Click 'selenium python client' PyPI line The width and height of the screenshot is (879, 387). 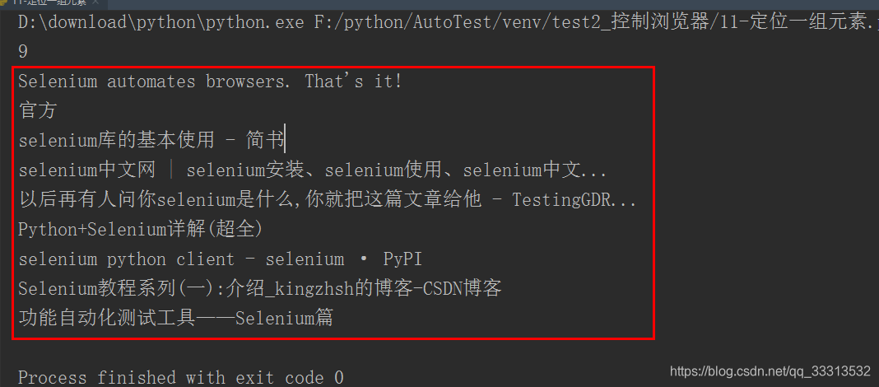coord(221,259)
